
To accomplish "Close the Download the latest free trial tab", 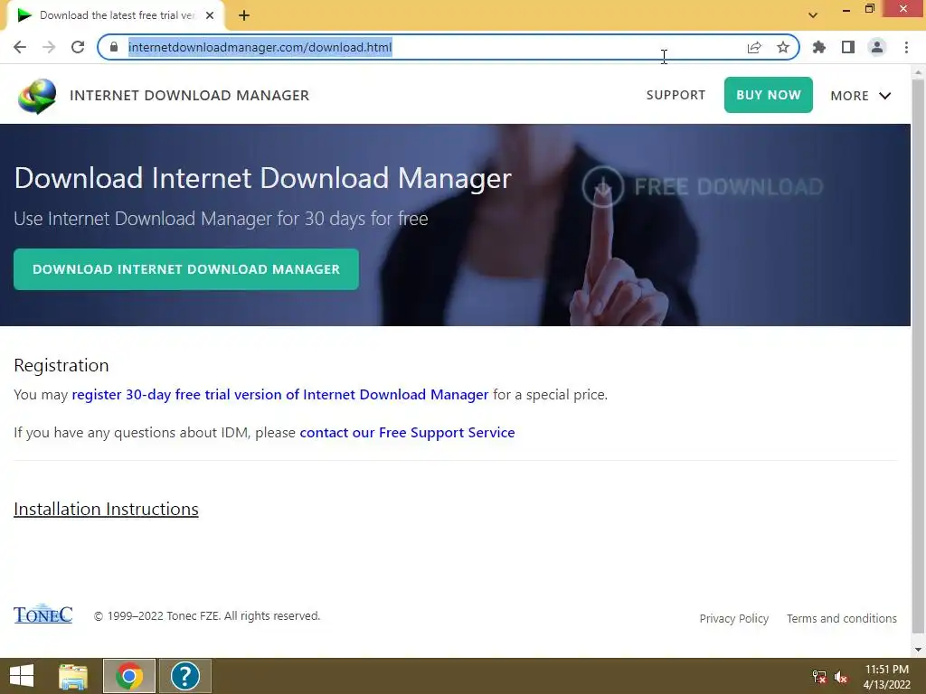I will click(210, 15).
